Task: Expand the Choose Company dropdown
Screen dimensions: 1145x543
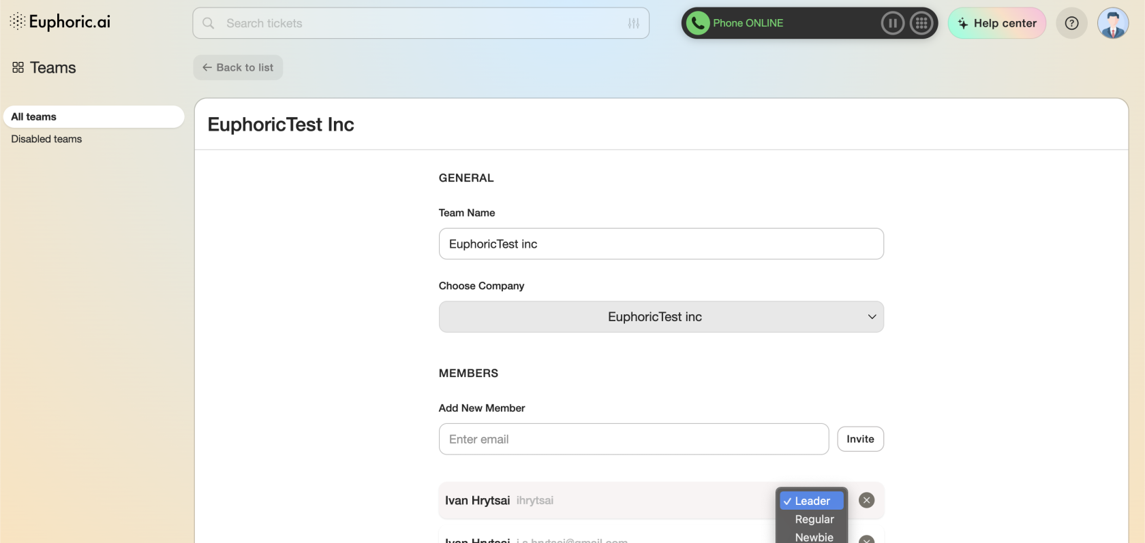Action: pos(660,317)
